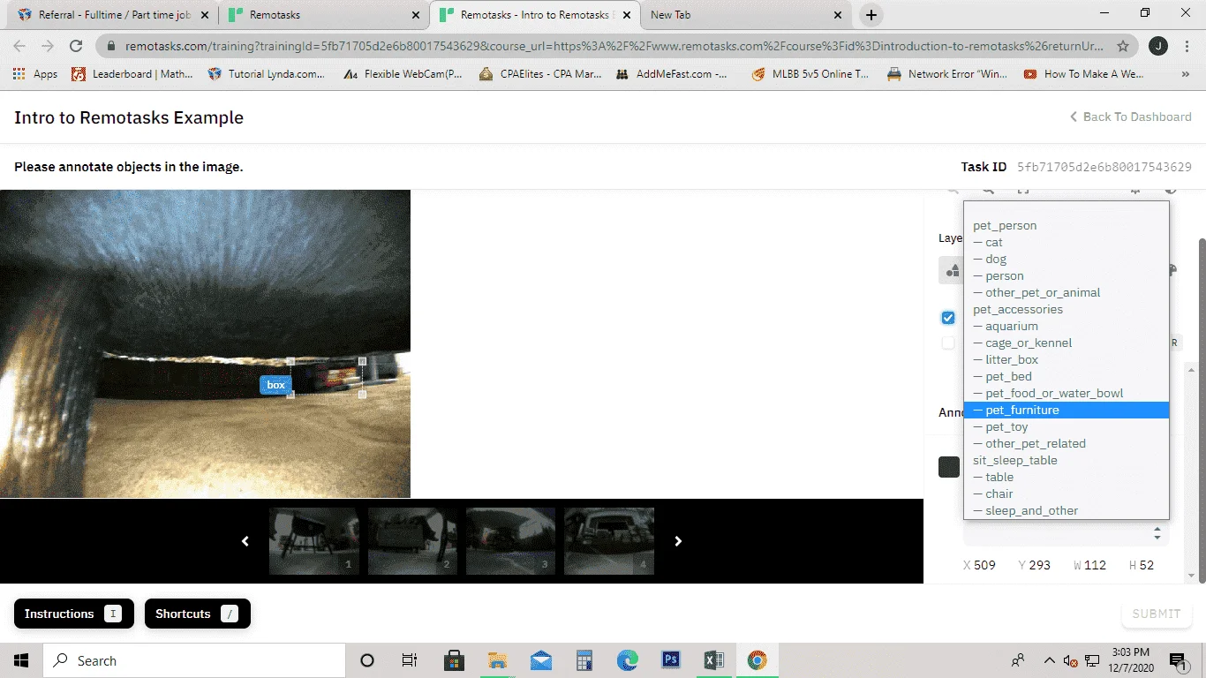The height and width of the screenshot is (678, 1206).
Task: Go Back To Dashboard
Action: [x=1130, y=117]
